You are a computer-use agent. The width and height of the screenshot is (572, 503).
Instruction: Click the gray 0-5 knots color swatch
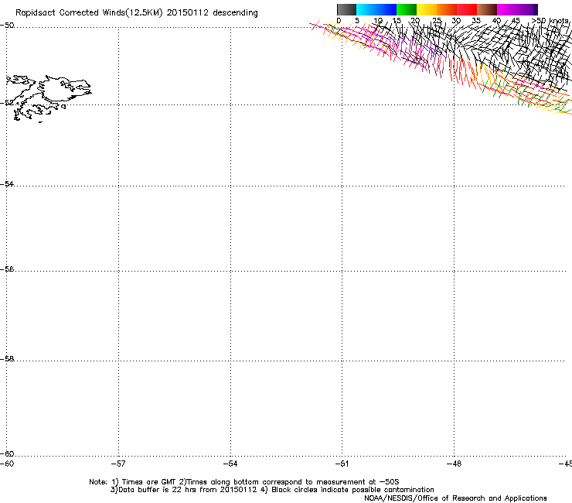(346, 9)
